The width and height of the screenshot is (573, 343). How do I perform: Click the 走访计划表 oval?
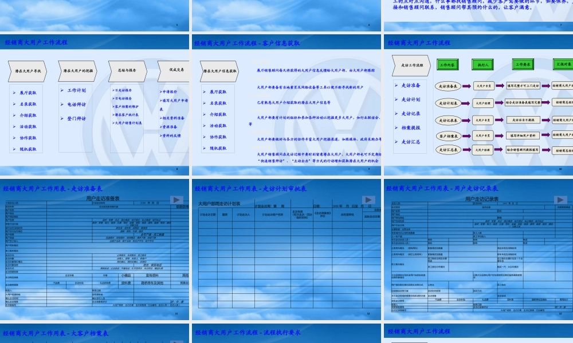448,103
